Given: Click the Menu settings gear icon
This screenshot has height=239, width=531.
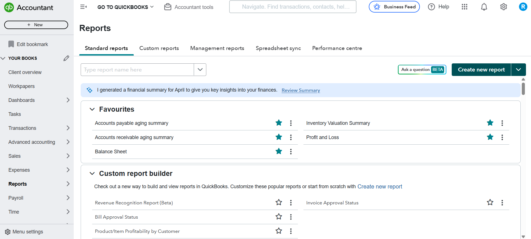Looking at the screenshot, I should click(x=8, y=232).
